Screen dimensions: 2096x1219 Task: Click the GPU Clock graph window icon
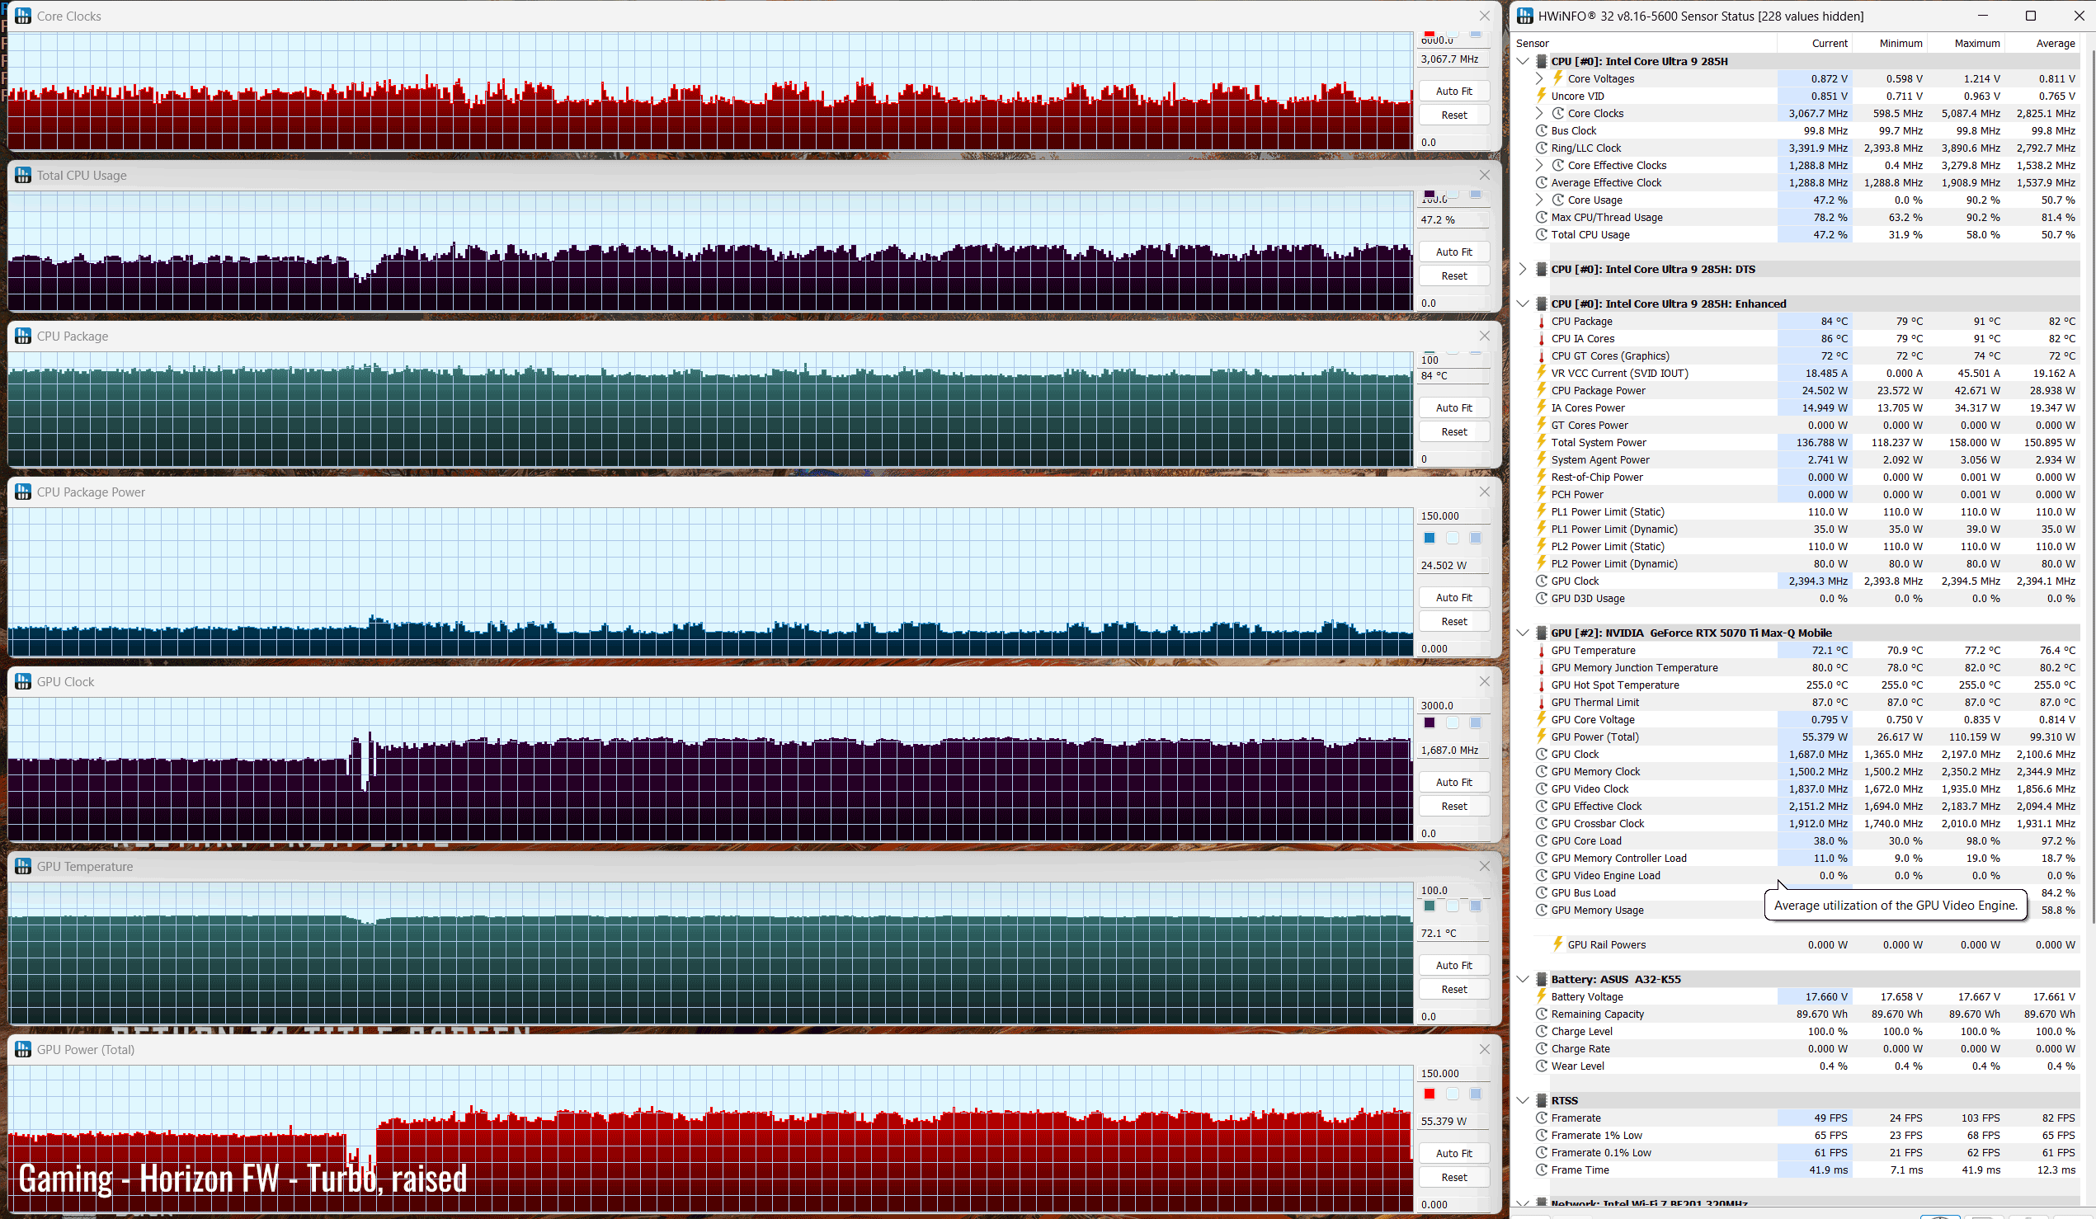[22, 682]
